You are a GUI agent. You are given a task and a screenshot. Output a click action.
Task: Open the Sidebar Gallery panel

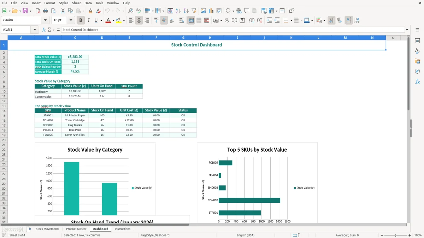click(417, 61)
